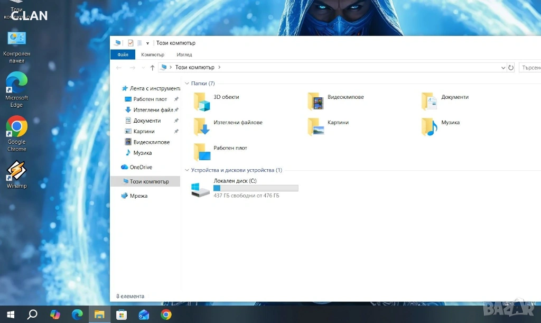The image size is (541, 323).
Task: Expand the address bar history dropdown
Action: tap(503, 68)
